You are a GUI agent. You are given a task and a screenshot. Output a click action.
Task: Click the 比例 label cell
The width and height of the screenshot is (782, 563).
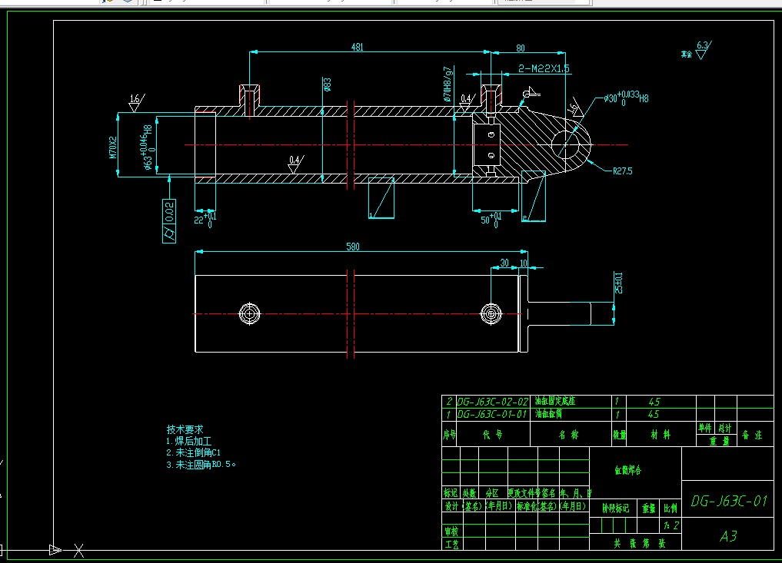671,508
